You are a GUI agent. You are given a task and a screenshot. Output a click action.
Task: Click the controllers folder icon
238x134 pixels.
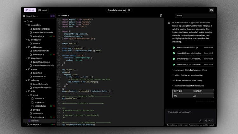pyautogui.click(x=29, y=25)
